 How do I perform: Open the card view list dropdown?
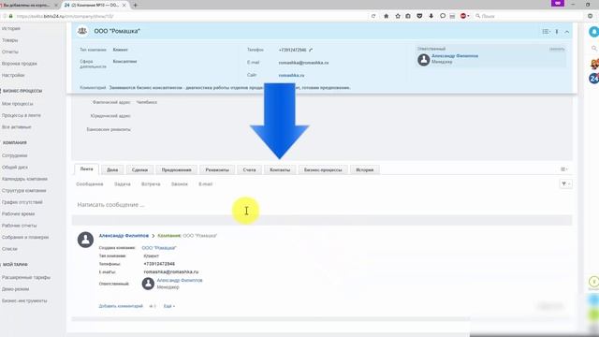pyautogui.click(x=546, y=32)
